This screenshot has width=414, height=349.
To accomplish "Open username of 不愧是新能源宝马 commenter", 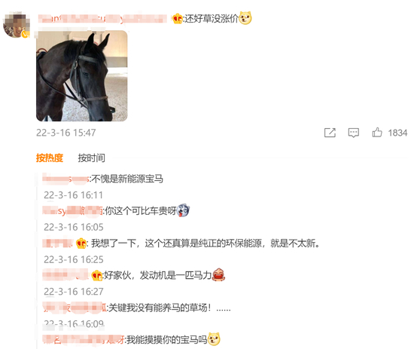I will click(65, 179).
